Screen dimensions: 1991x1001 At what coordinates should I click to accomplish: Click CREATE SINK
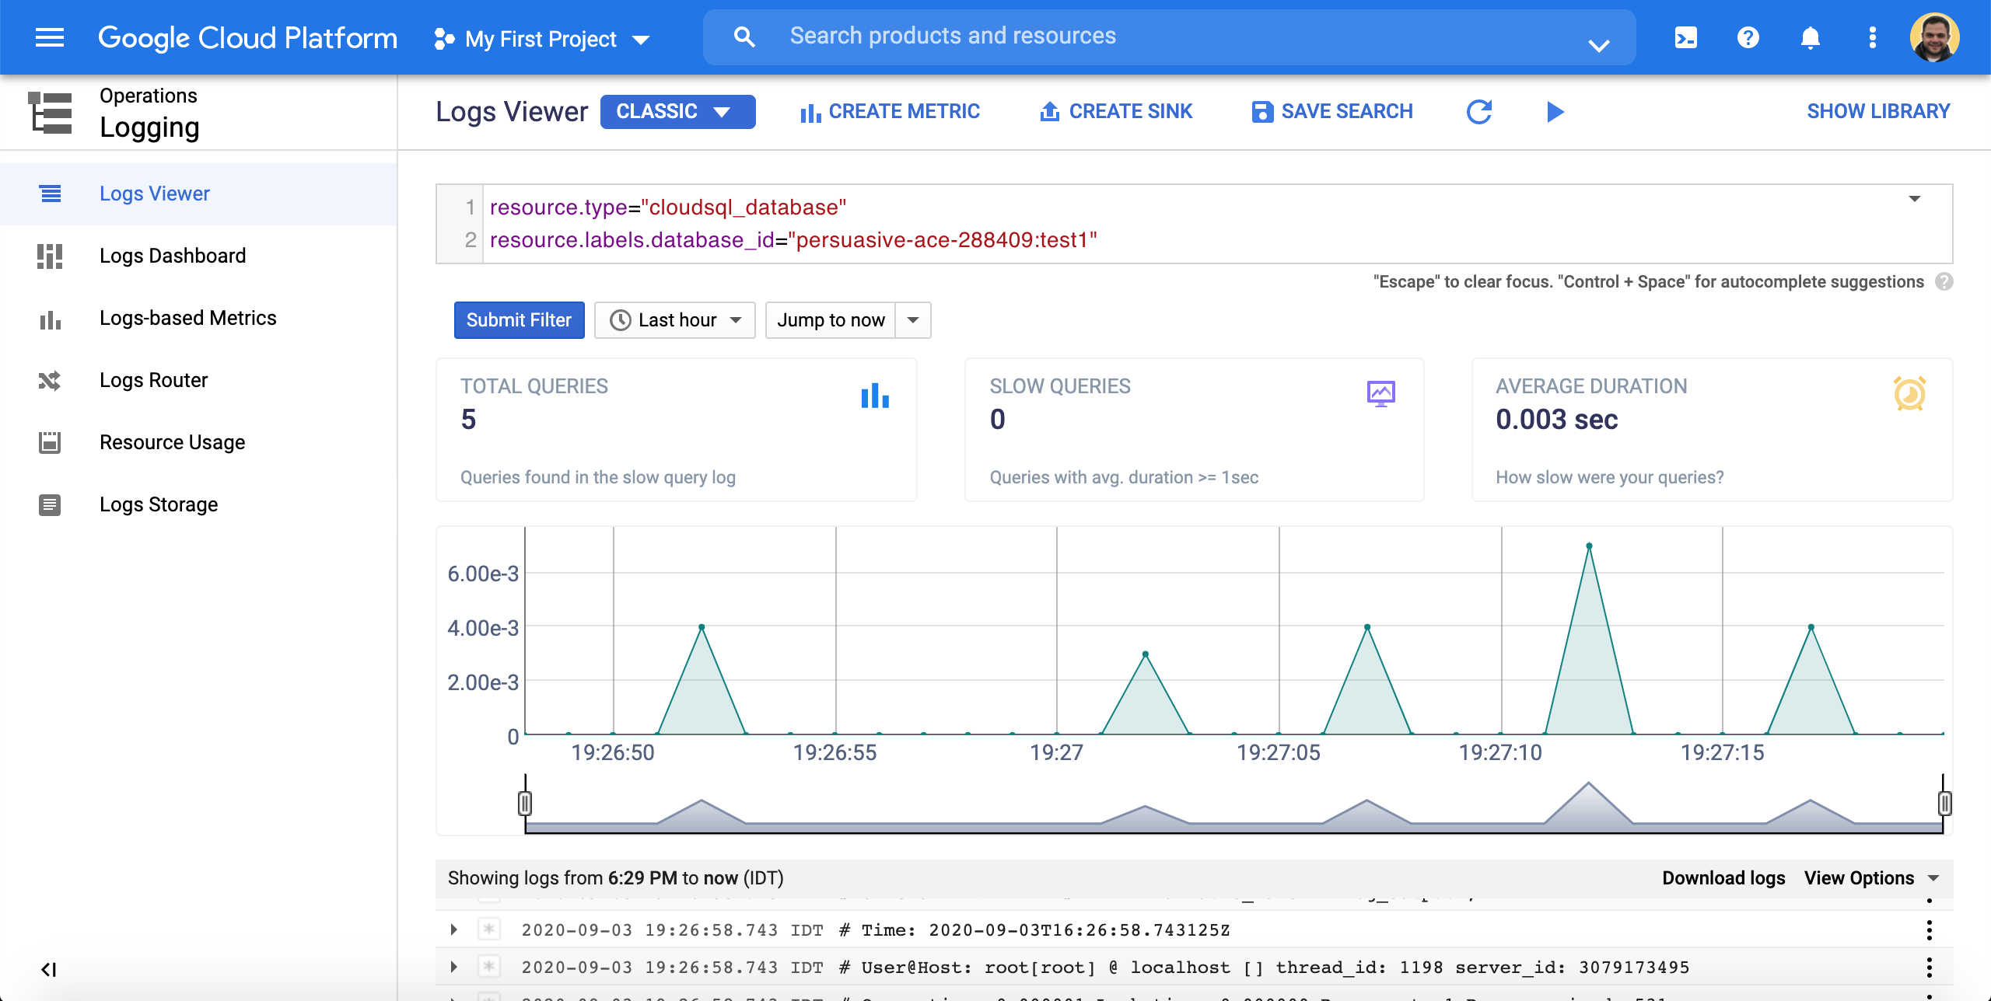tap(1116, 112)
